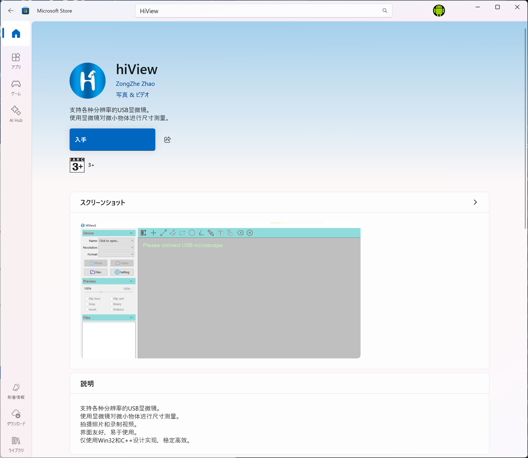Go to the Home tab
Viewport: 528px width, 458px height.
tap(16, 34)
